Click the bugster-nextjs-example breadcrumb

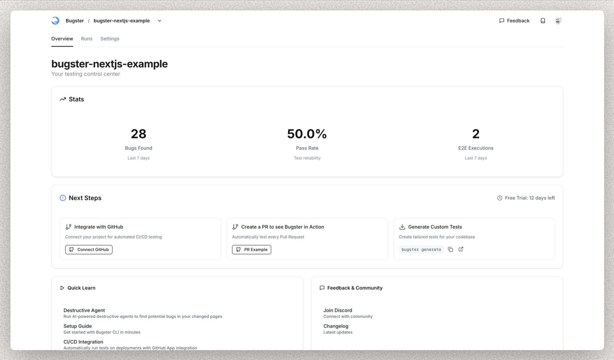tap(122, 21)
